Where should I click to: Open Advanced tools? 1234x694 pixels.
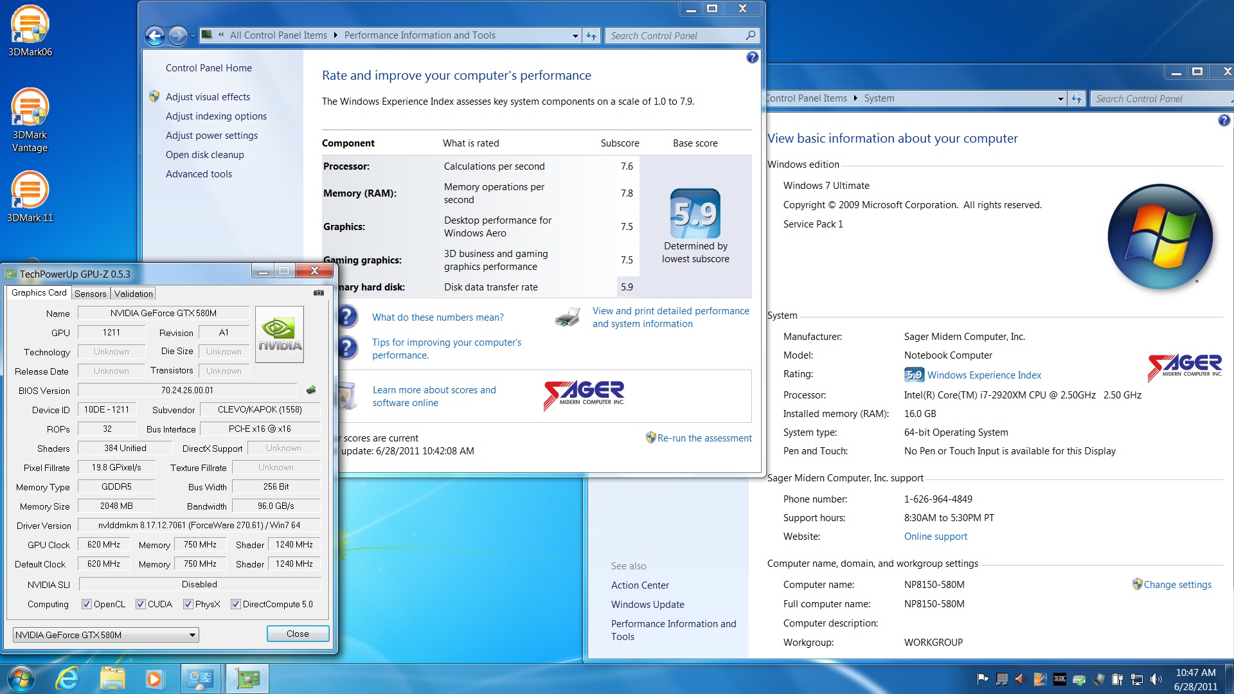[199, 174]
